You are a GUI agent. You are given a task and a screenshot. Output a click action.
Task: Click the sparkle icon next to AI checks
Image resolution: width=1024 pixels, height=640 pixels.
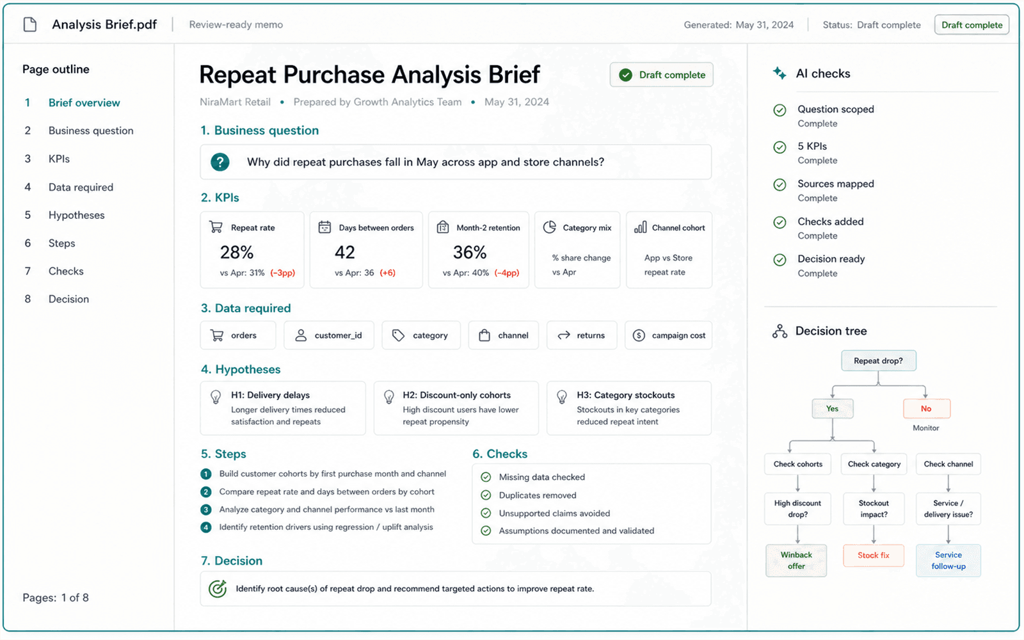point(780,73)
